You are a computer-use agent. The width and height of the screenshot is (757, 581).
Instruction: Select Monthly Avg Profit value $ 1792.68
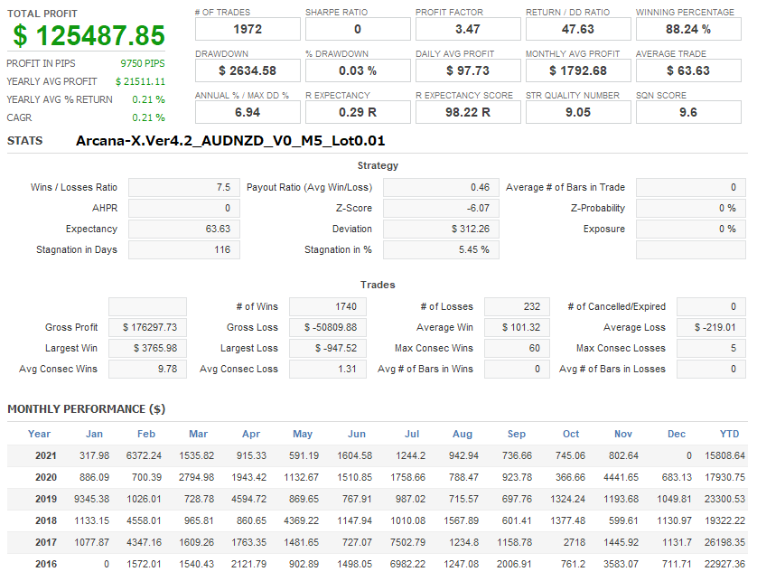click(x=578, y=70)
